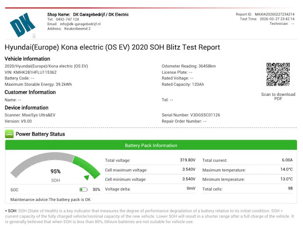Viewport: 303px width, 227px height.
Task: Click the Cell maximum voltage value
Action: click(x=188, y=170)
